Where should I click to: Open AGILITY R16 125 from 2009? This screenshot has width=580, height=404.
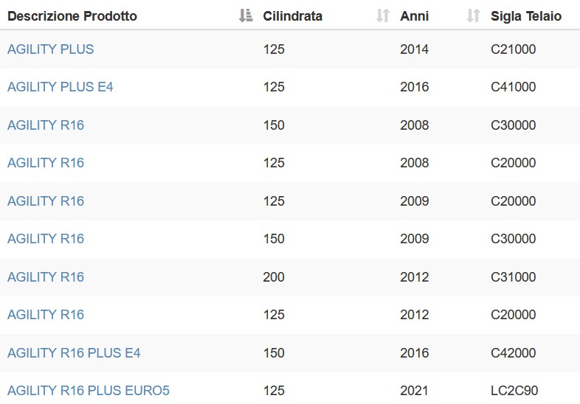coord(46,201)
